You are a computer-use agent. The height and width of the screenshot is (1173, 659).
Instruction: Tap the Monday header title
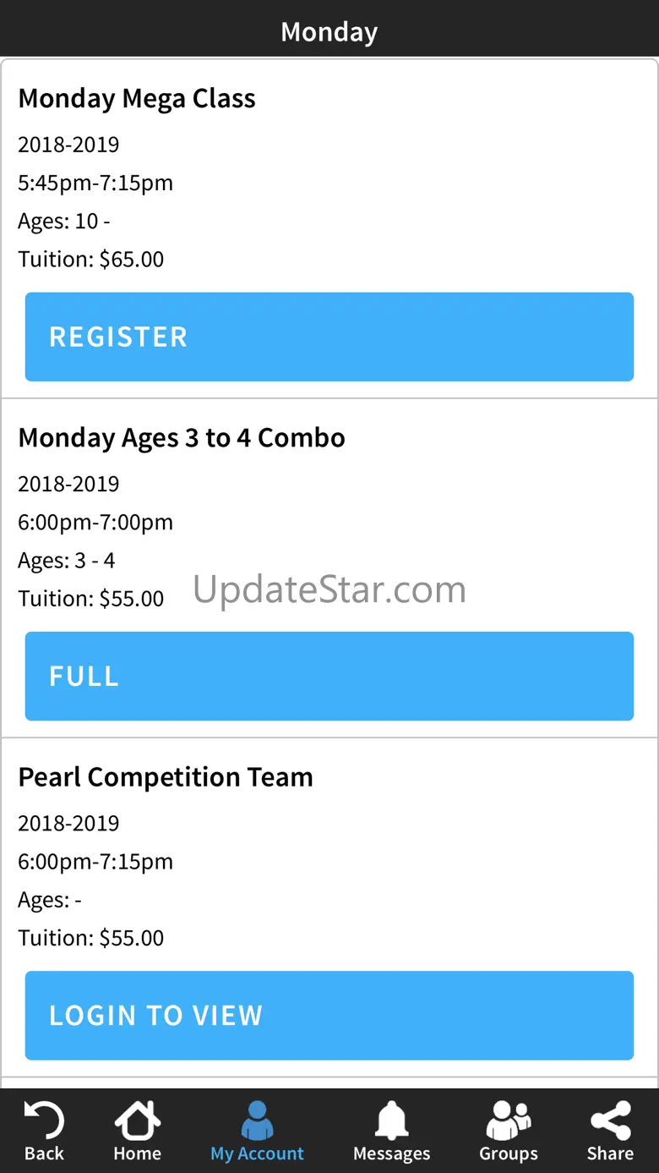click(329, 32)
